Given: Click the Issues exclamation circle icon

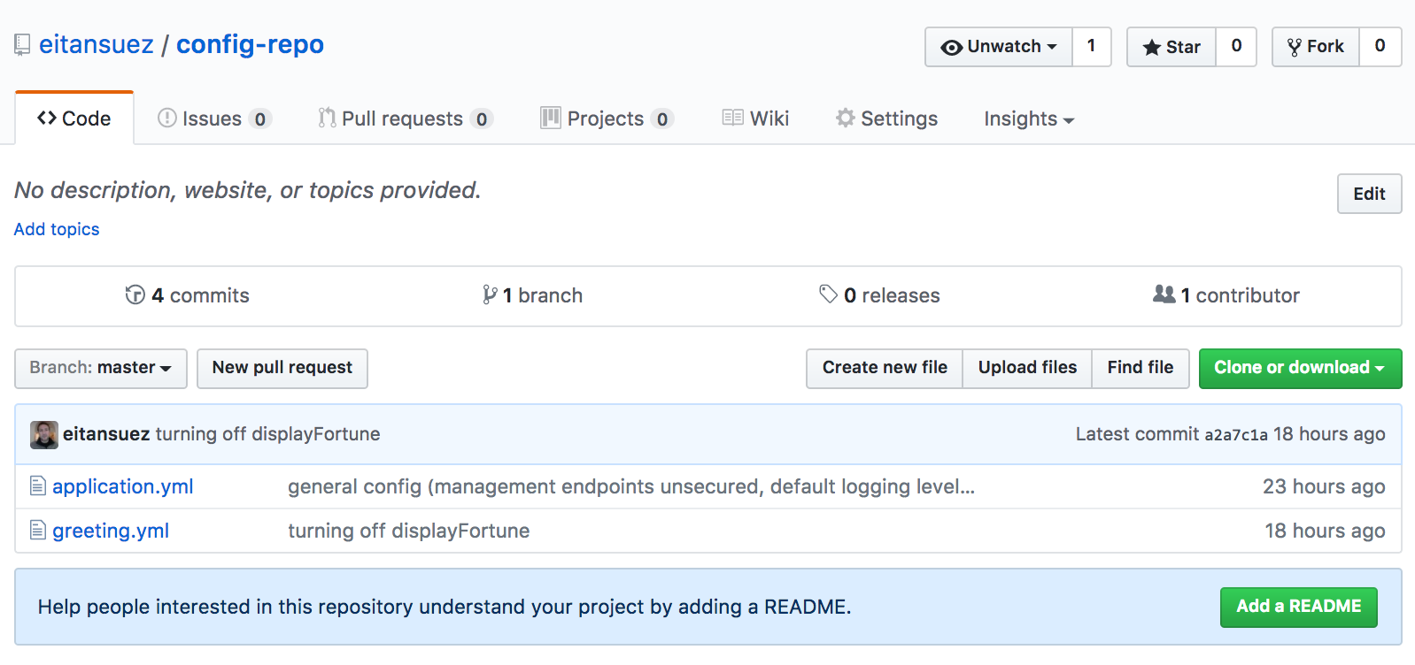Looking at the screenshot, I should pos(166,118).
